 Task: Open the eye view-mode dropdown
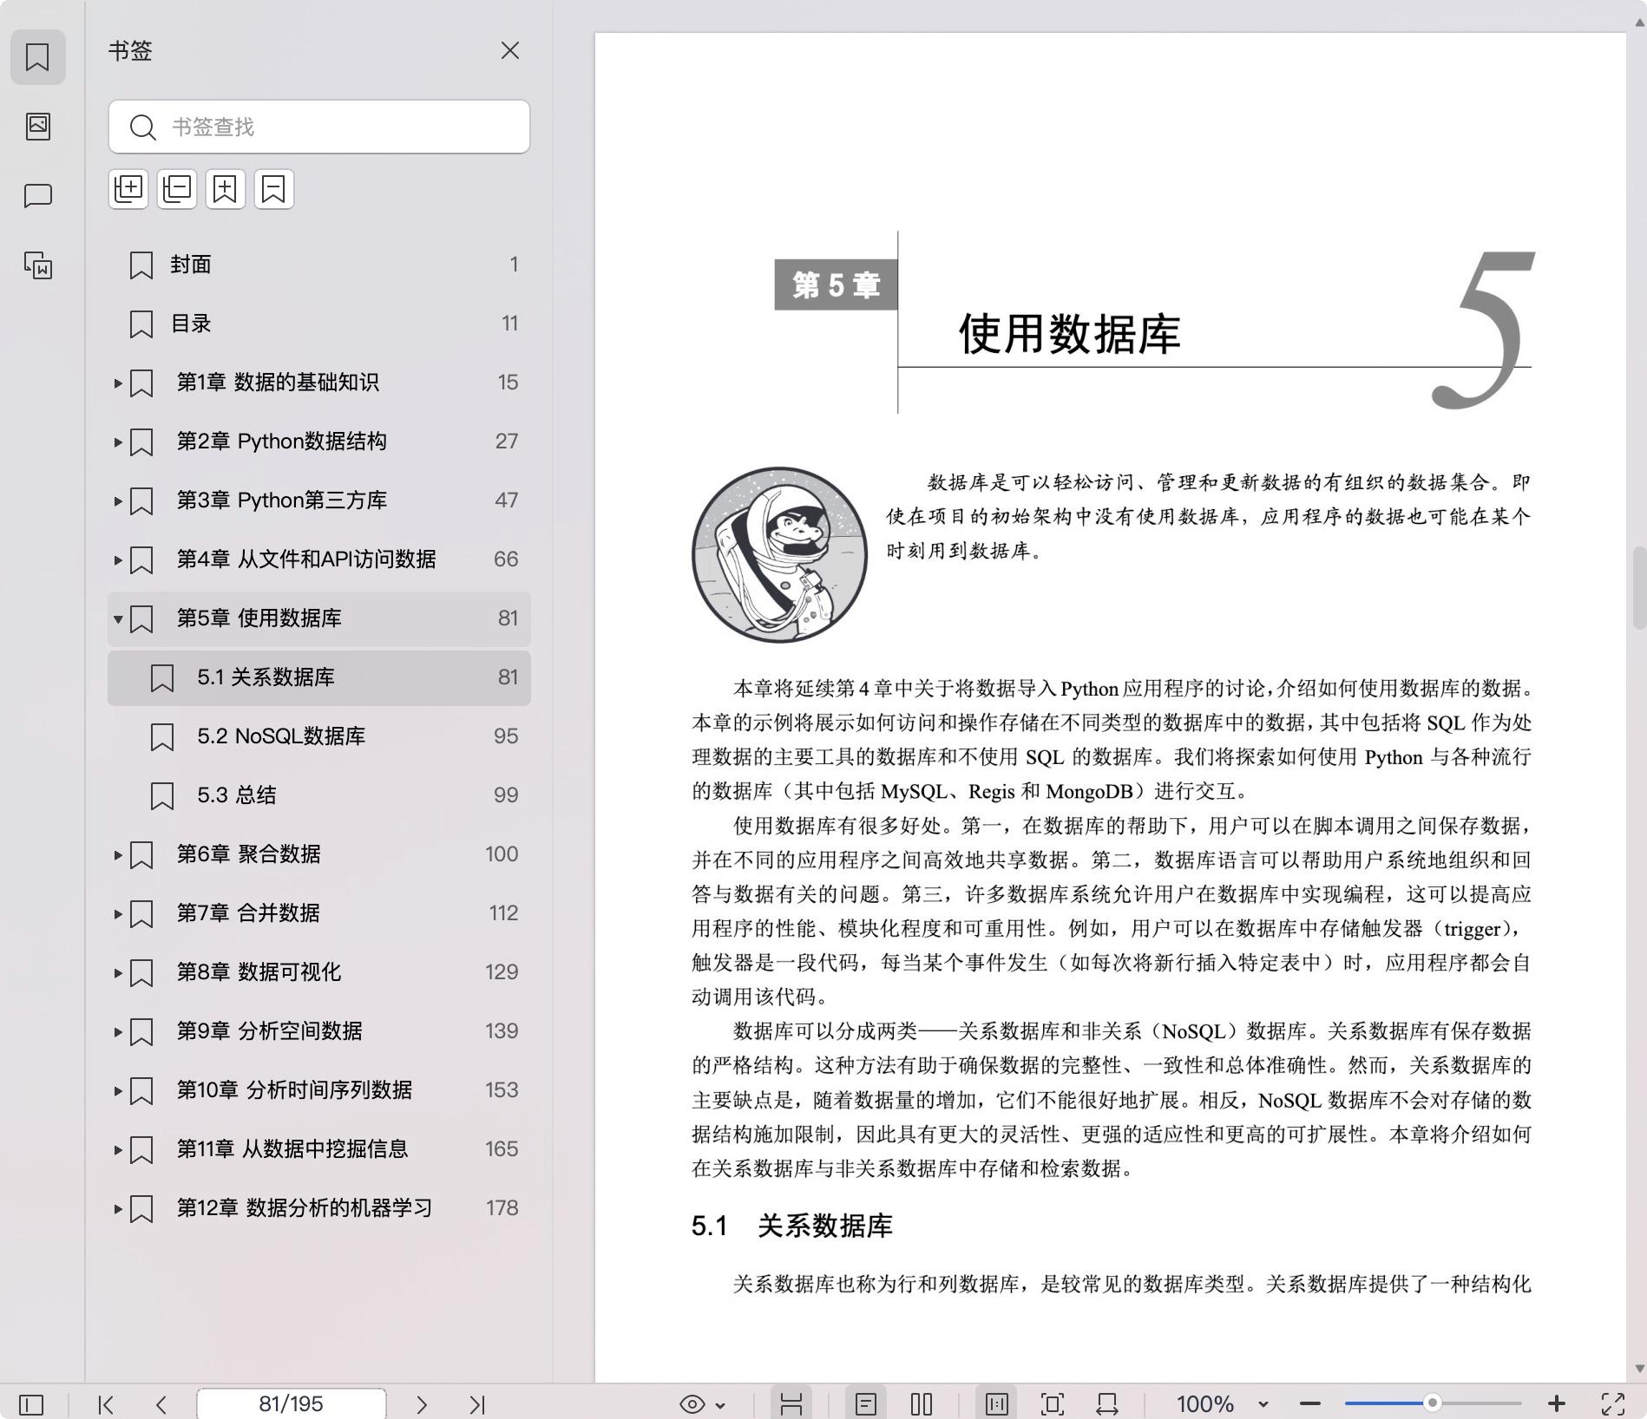point(702,1404)
